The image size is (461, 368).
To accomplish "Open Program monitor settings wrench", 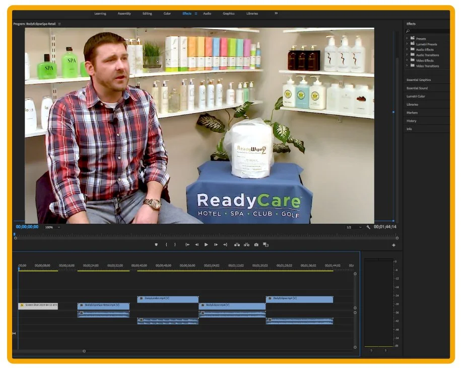I will pos(368,227).
